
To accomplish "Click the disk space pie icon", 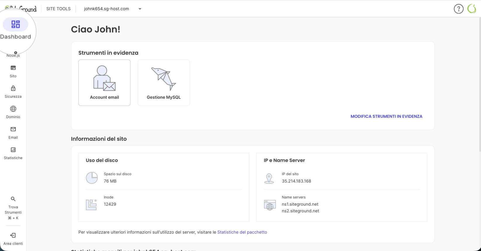I will [x=92, y=178].
